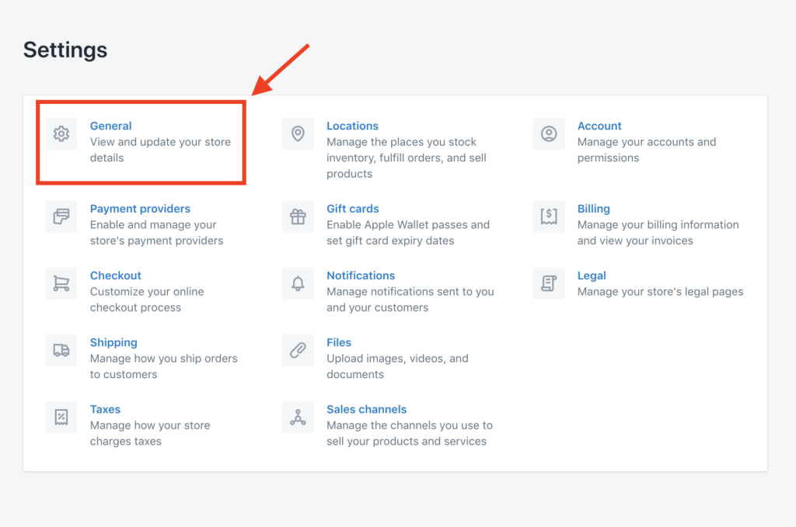Open the Payment providers link
This screenshot has height=527, width=796.
click(140, 209)
